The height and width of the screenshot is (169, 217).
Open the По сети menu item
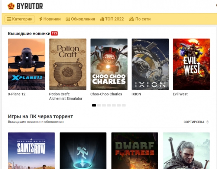coord(143,19)
